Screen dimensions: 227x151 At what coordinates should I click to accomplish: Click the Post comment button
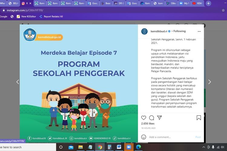pyautogui.click(x=198, y=137)
